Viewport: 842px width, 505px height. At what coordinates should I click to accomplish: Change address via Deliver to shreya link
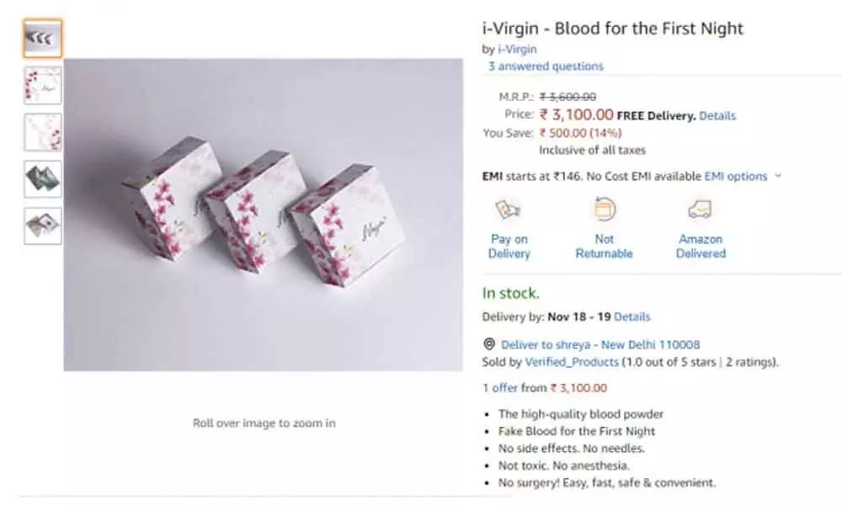[600, 344]
